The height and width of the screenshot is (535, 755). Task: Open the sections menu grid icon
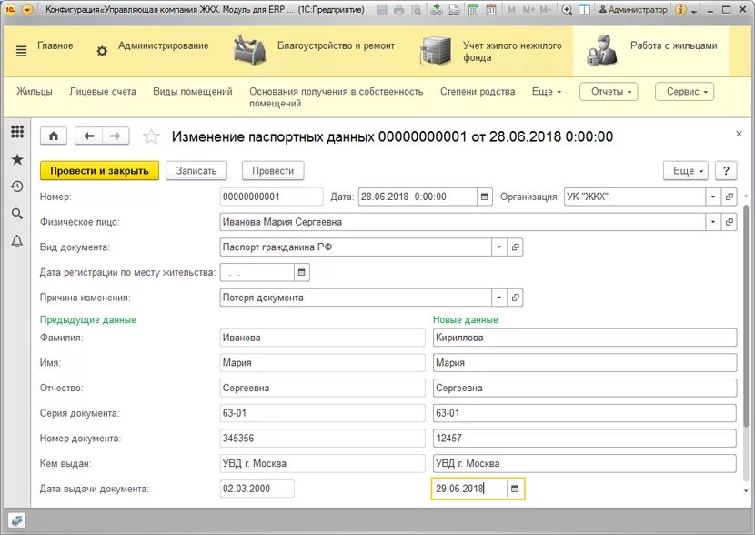pos(16,133)
